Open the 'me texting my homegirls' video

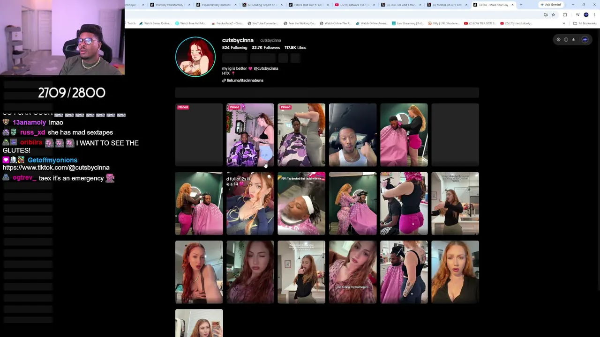click(352, 272)
